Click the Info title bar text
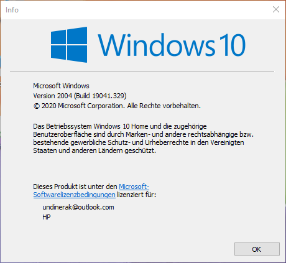 point(12,10)
